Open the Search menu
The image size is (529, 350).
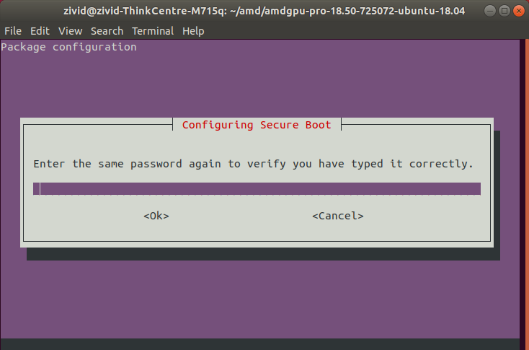click(107, 31)
